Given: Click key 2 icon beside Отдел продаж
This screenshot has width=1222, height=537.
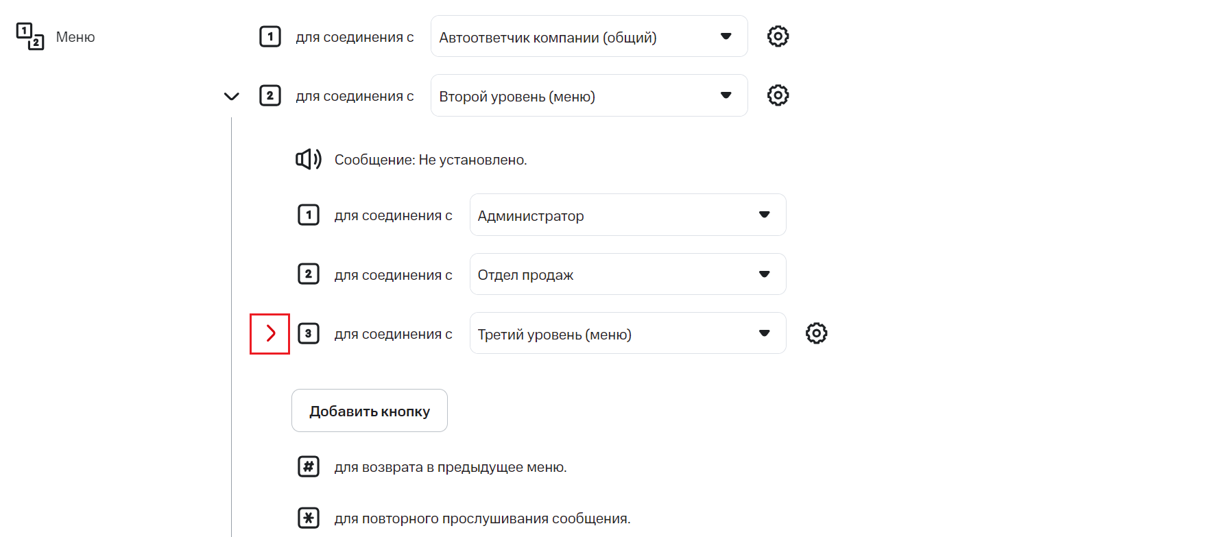Looking at the screenshot, I should [x=309, y=274].
